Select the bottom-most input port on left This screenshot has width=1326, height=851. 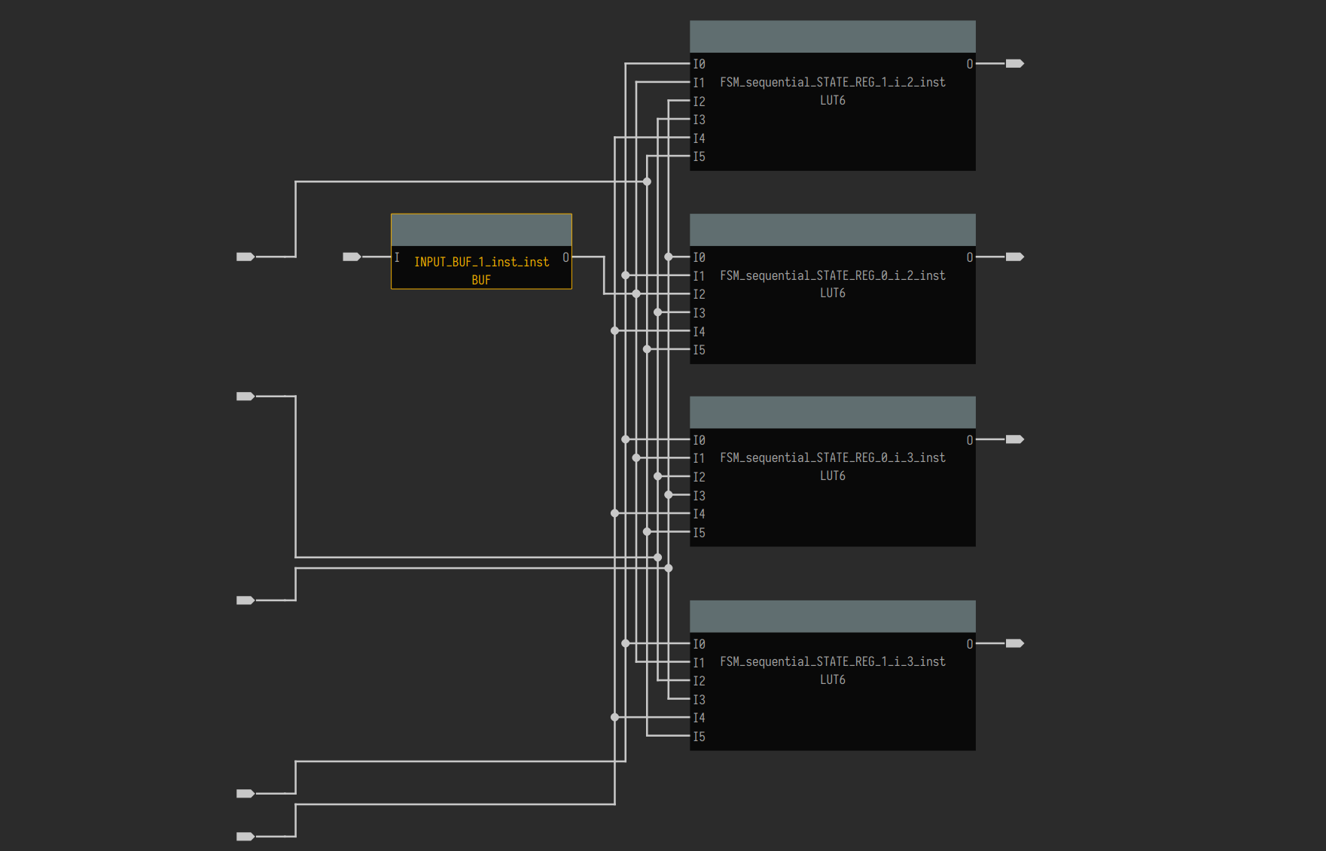coord(245,836)
